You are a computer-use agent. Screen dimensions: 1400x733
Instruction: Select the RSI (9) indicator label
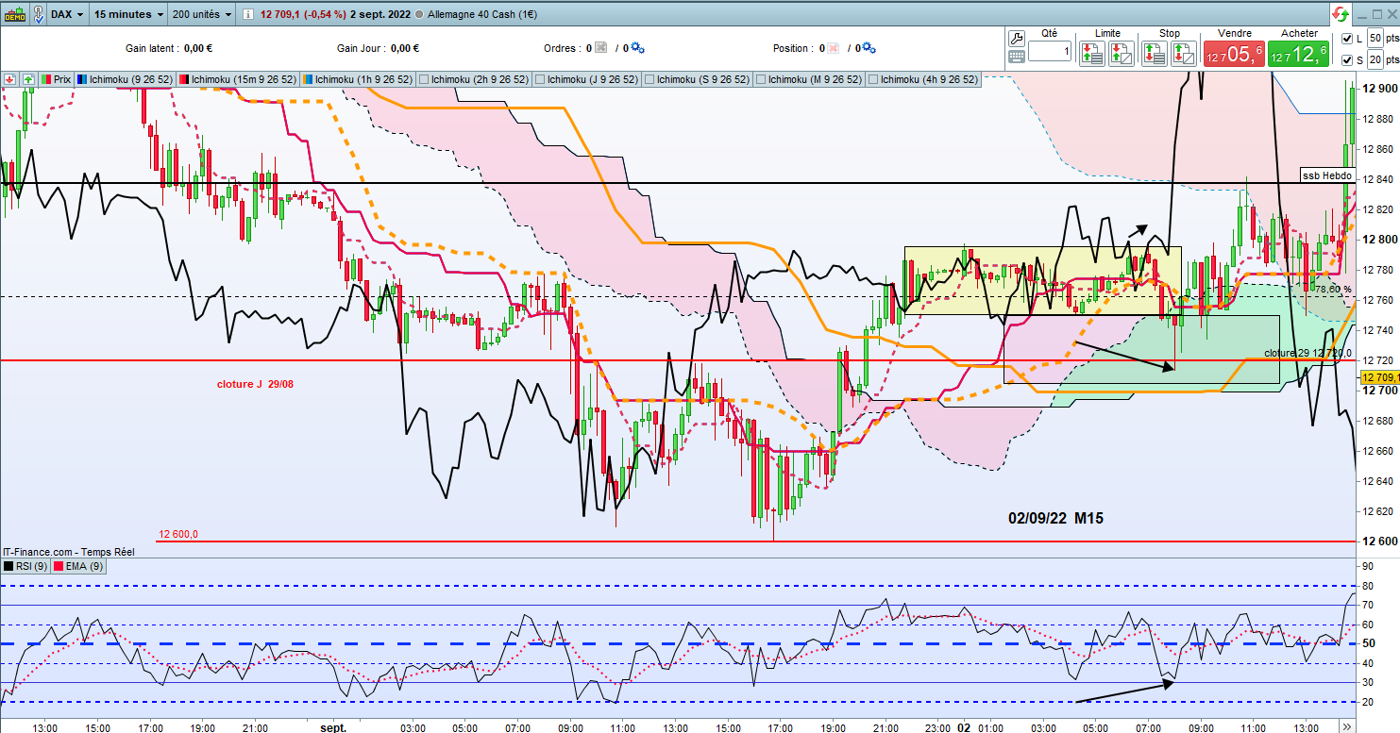[x=26, y=567]
